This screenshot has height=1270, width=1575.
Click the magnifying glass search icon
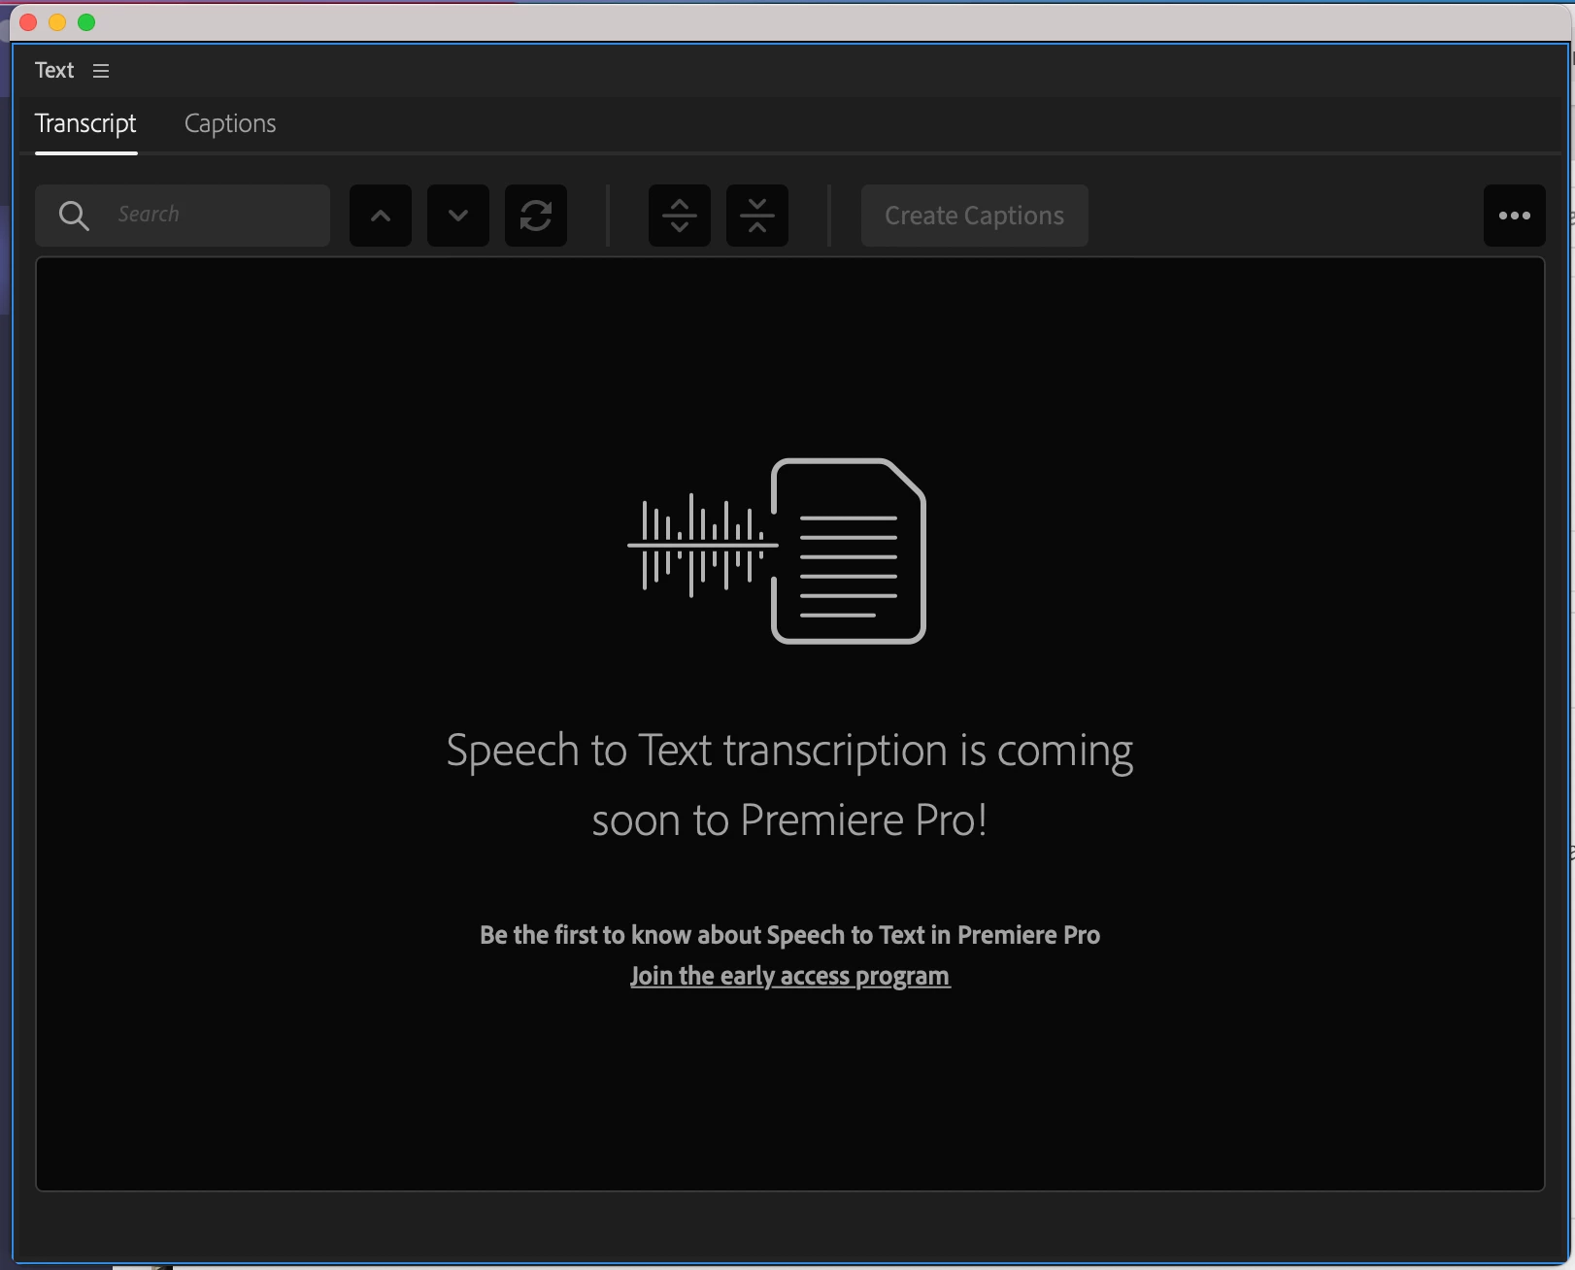click(74, 216)
